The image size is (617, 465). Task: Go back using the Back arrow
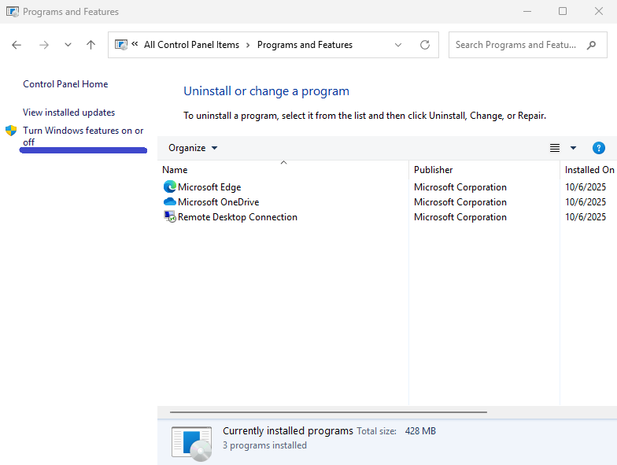[17, 45]
